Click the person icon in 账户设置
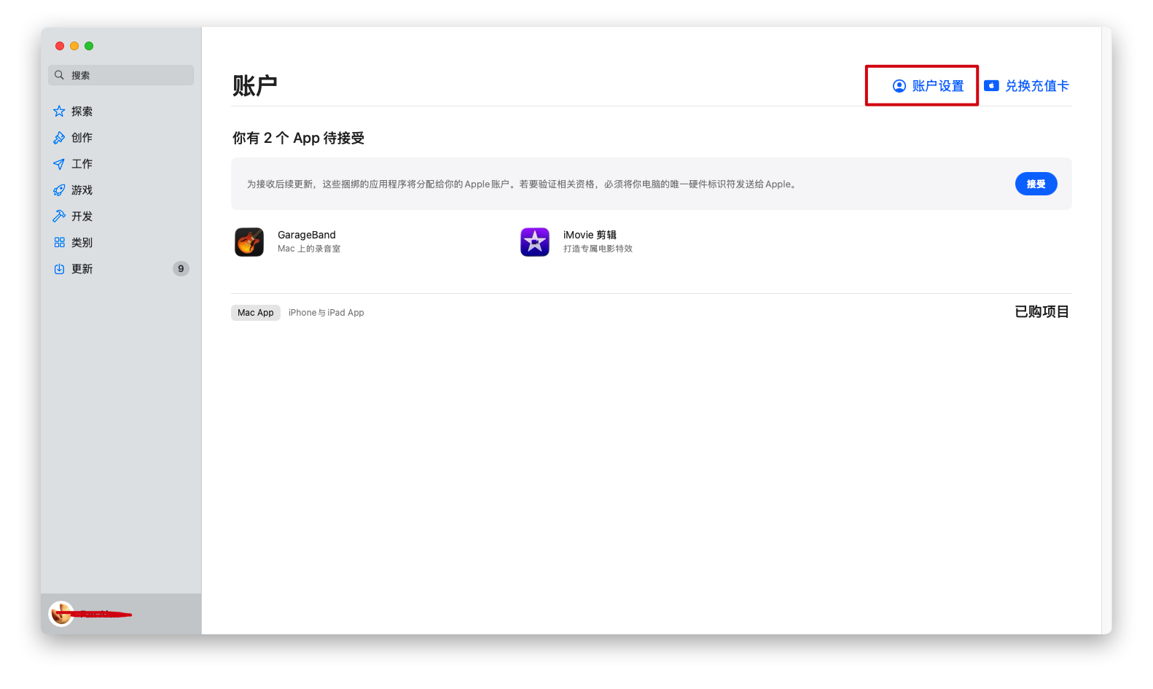The width and height of the screenshot is (1153, 689). coord(899,86)
